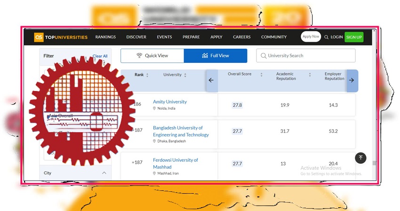Screen dimensions: 400x211
Task: Sort by Overall Score column arrows
Action: (x=262, y=75)
